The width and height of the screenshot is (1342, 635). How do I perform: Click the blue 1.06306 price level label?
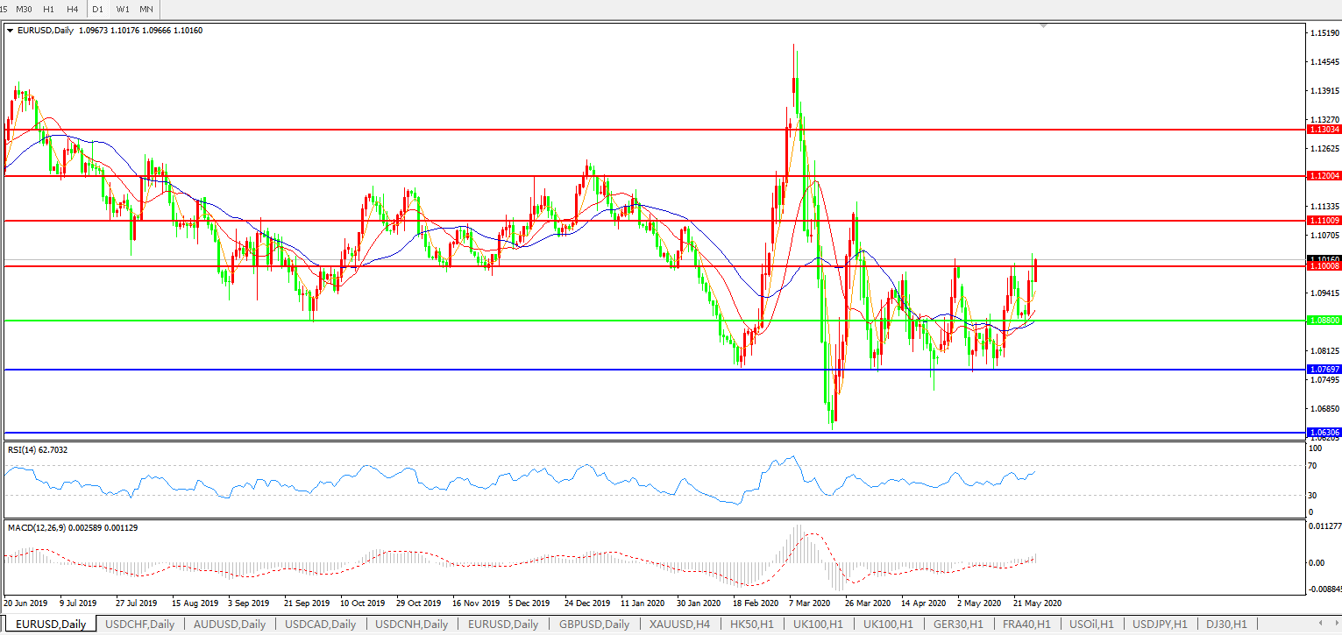coord(1323,433)
